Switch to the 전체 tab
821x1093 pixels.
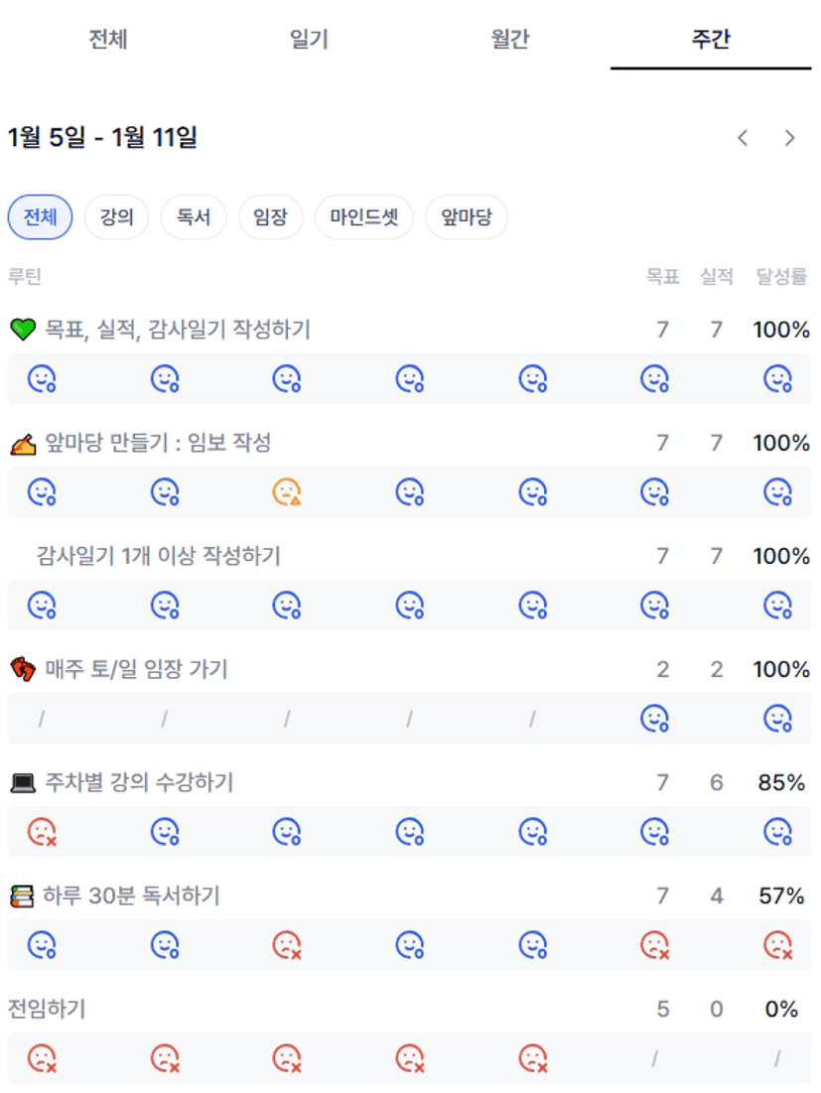[107, 40]
